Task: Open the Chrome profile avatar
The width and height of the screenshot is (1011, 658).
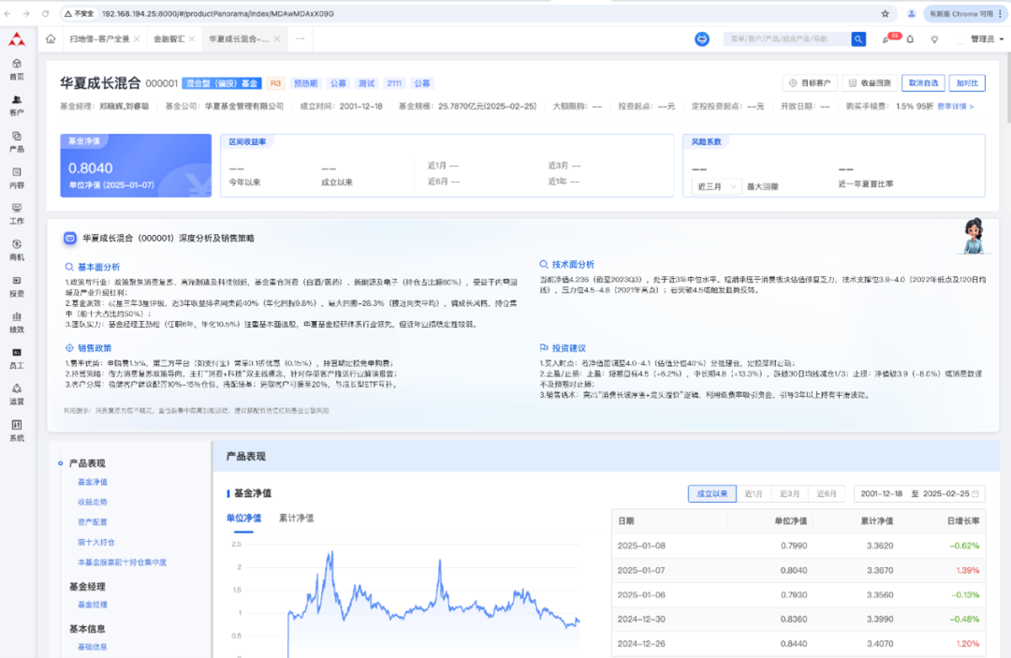Action: (911, 13)
